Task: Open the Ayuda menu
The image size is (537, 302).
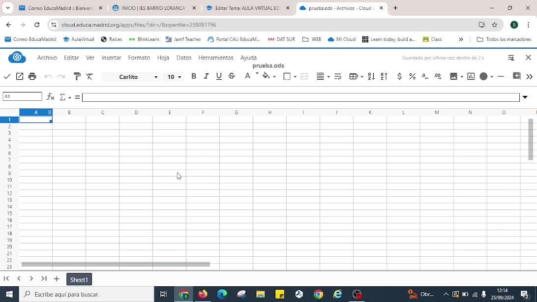Action: click(248, 58)
